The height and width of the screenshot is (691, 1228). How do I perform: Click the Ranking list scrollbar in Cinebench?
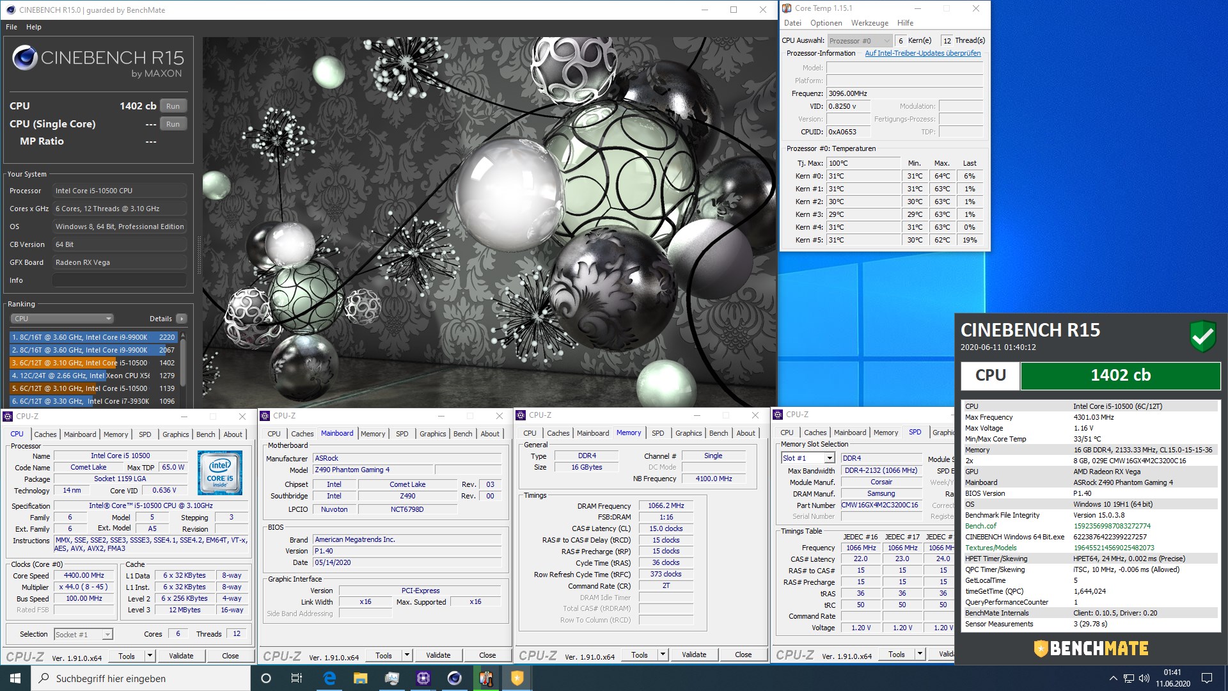pos(184,361)
